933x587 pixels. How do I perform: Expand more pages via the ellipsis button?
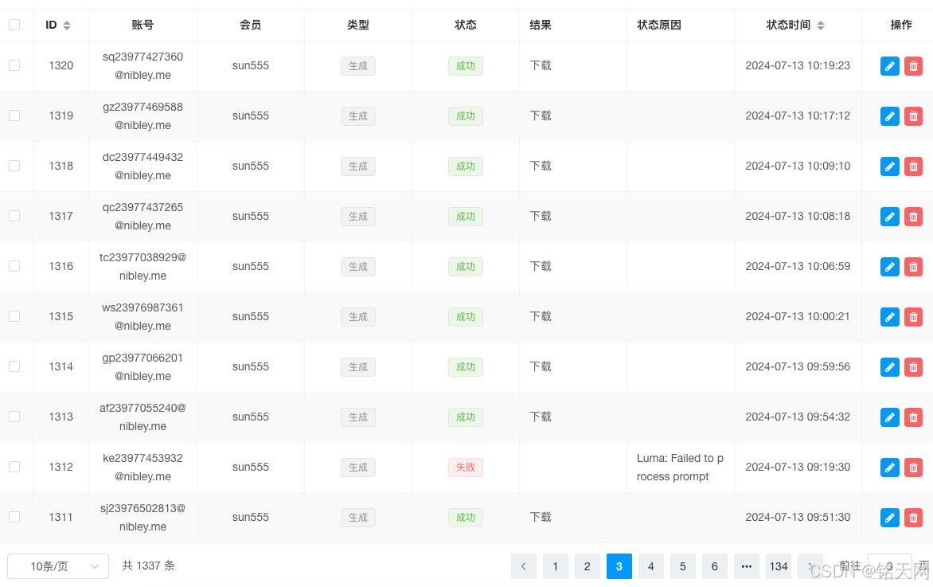pyautogui.click(x=747, y=566)
